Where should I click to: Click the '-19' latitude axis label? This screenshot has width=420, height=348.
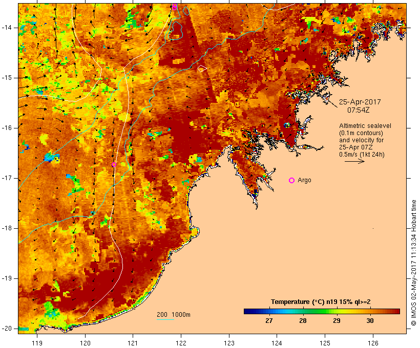click(x=7, y=278)
